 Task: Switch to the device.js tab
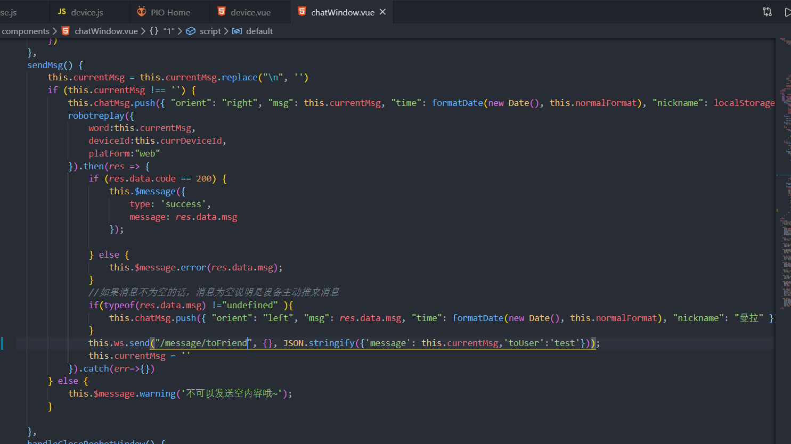(87, 12)
